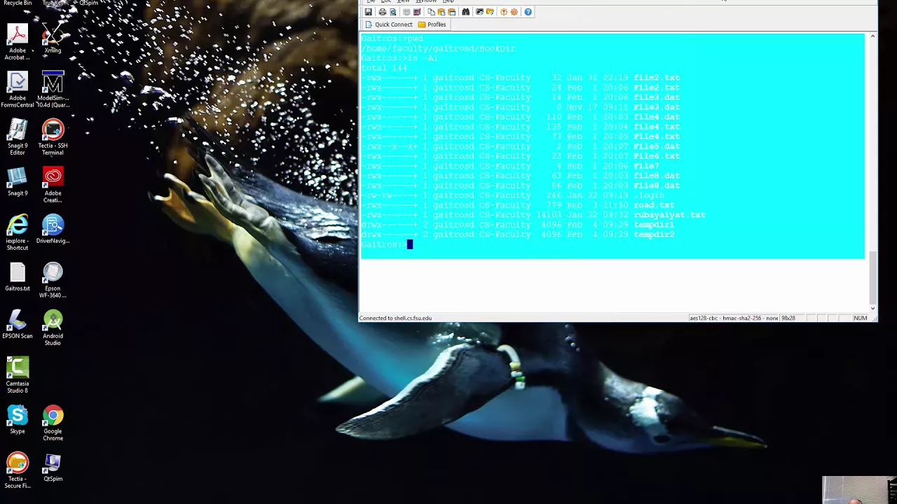Click the terminal scrollbar down arrow
Screen dimensions: 897x504
[872, 307]
